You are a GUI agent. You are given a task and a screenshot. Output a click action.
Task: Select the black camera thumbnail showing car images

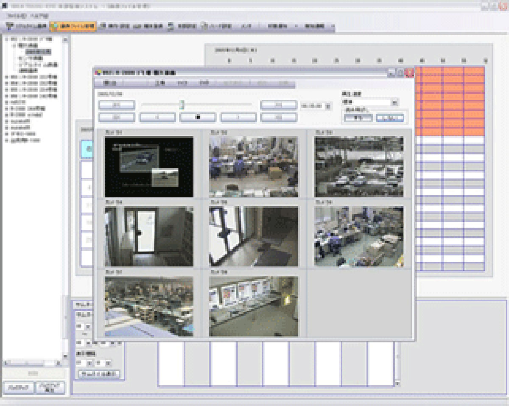tap(149, 166)
